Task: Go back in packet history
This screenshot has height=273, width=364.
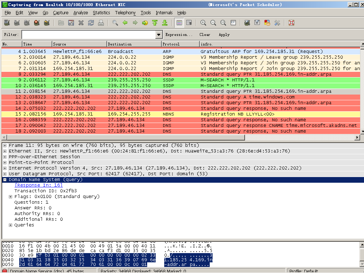Action: coord(125,23)
